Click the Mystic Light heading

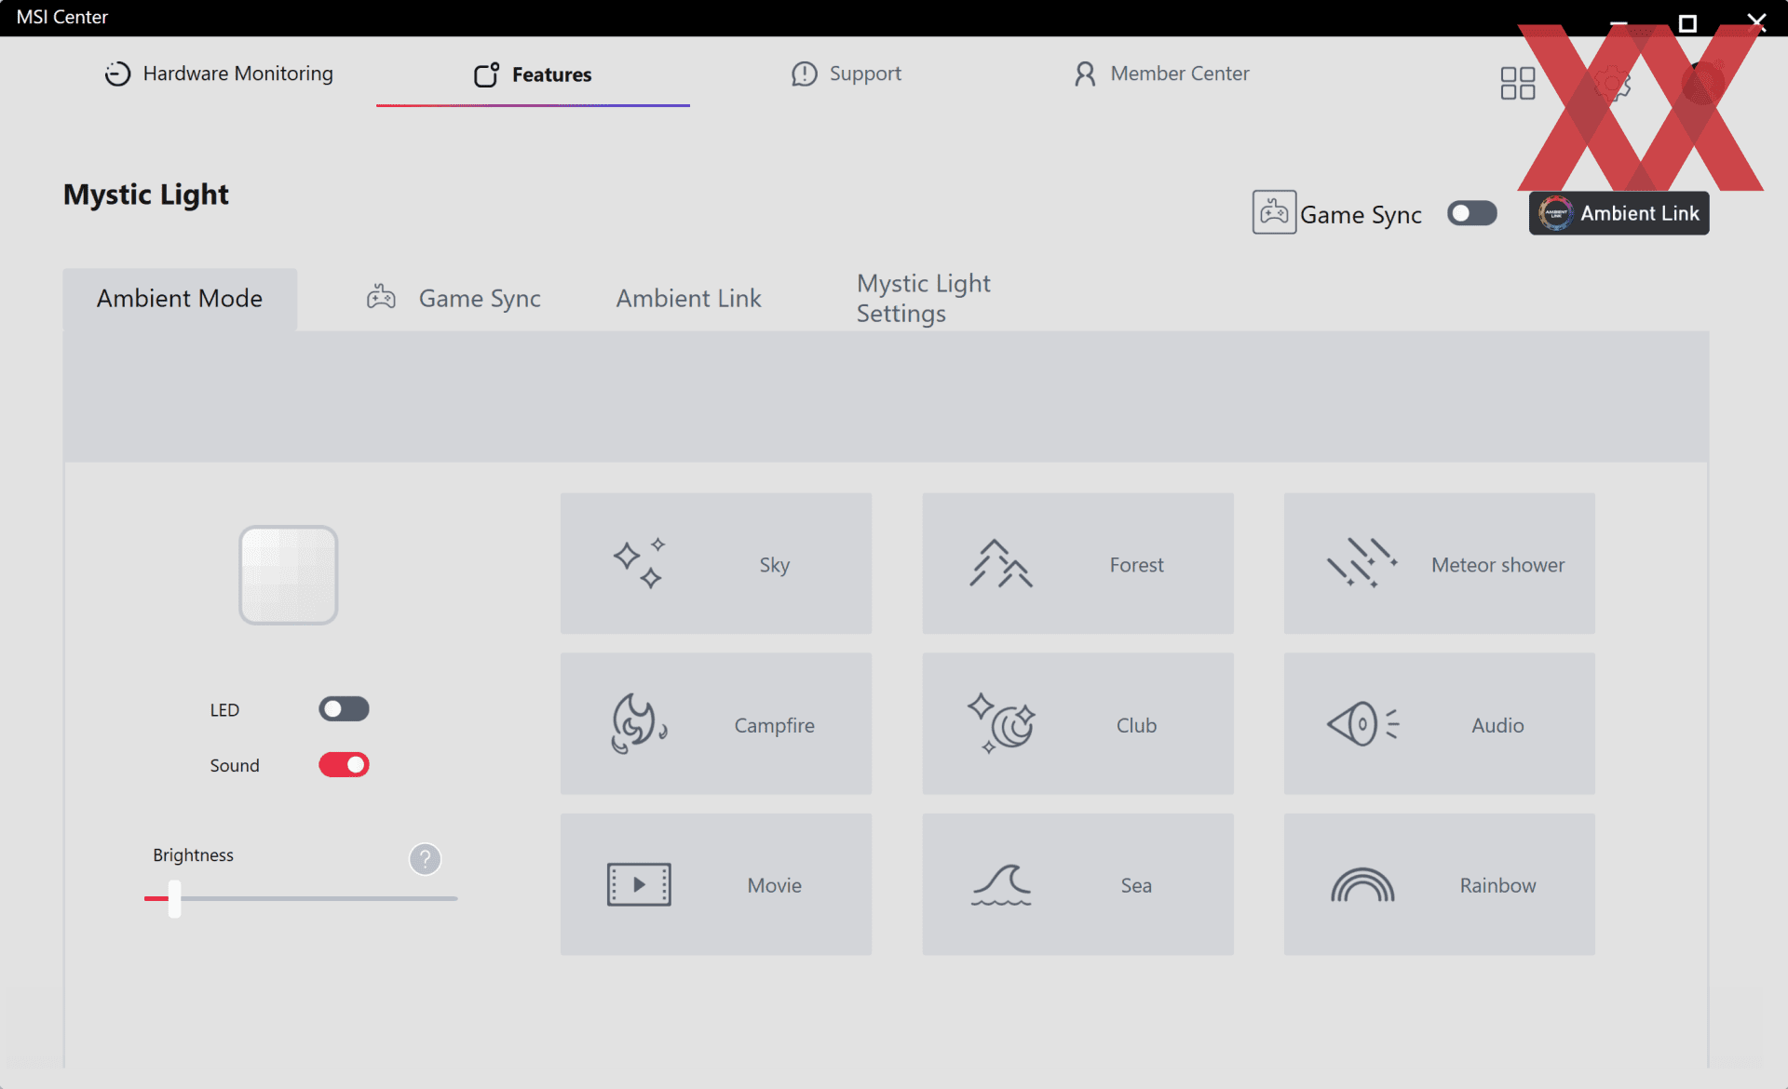click(145, 195)
